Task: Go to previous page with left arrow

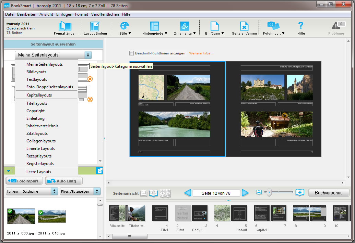Action: (188, 193)
